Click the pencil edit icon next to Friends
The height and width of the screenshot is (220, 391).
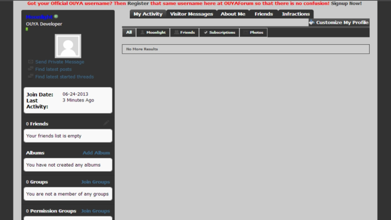click(x=106, y=123)
